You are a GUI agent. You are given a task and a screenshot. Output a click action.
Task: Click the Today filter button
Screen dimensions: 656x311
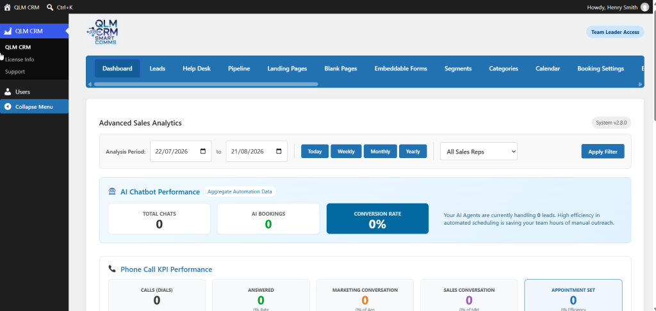pos(315,151)
